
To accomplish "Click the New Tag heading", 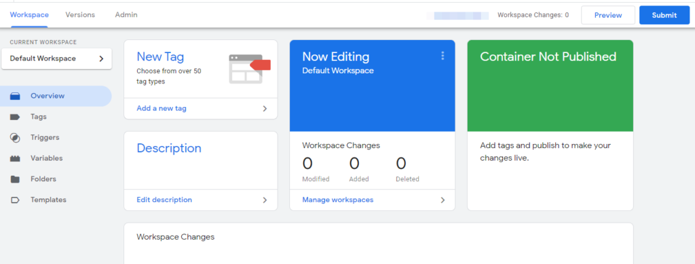I will click(160, 57).
